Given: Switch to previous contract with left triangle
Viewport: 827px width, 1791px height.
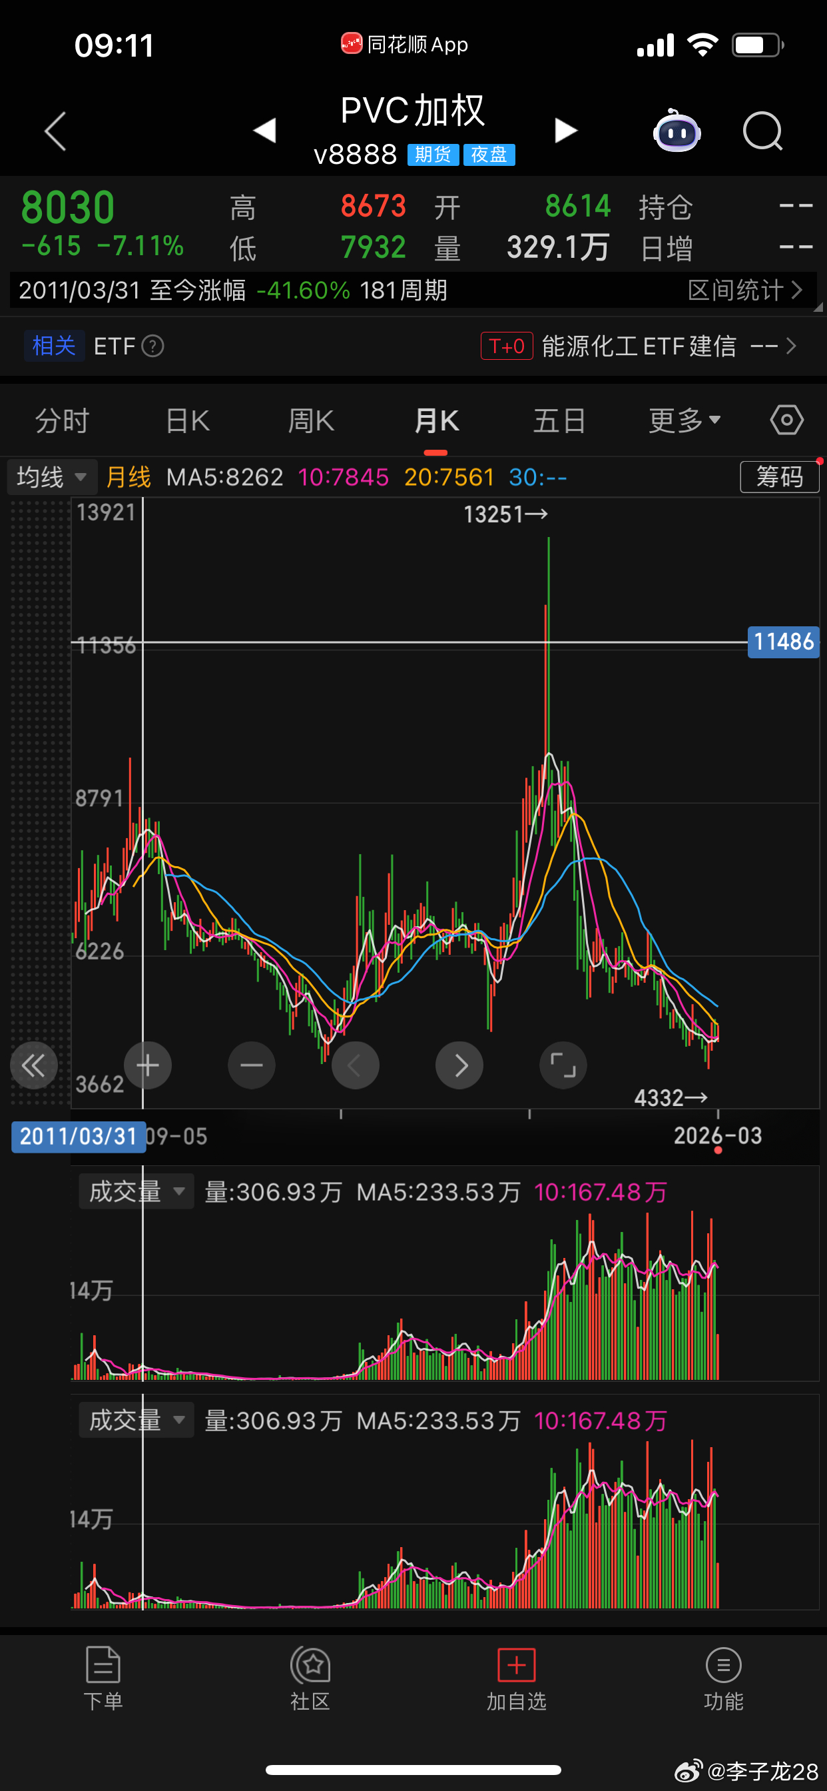Looking at the screenshot, I should 265,130.
